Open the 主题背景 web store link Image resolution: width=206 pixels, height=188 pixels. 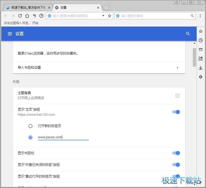pos(177,96)
